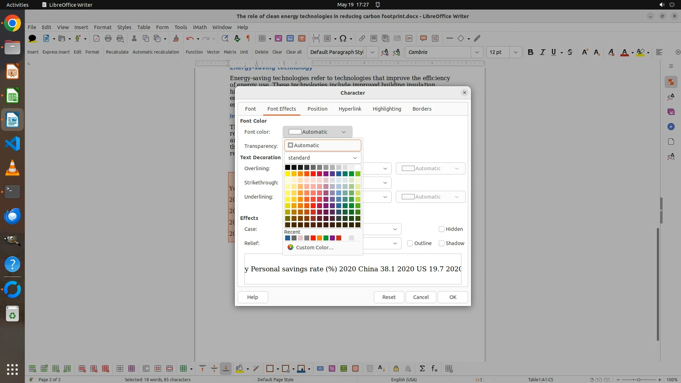Expand the standard palette dropdown

click(322, 158)
